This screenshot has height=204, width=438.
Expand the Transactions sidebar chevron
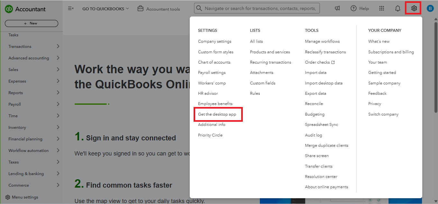click(58, 46)
